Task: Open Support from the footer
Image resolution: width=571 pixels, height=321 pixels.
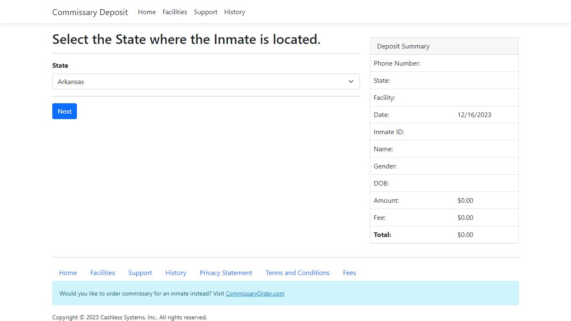Action: coord(140,273)
